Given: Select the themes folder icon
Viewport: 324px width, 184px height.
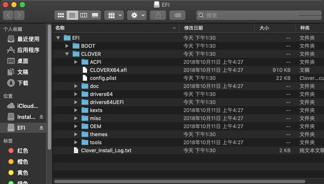Looking at the screenshot, I should (85, 134).
